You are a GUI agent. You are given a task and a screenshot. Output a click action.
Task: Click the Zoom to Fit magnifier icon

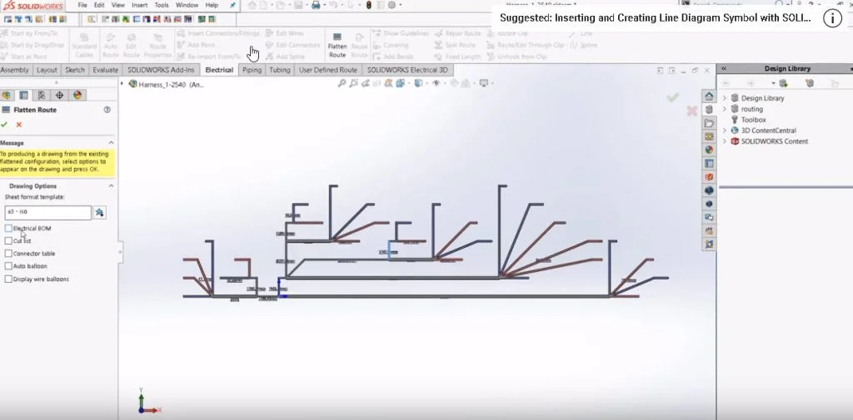point(342,83)
